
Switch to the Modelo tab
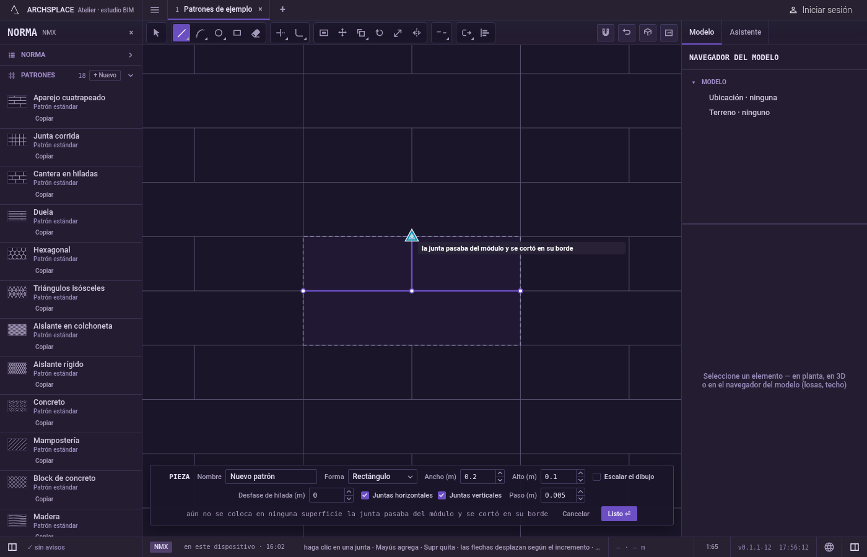click(702, 32)
